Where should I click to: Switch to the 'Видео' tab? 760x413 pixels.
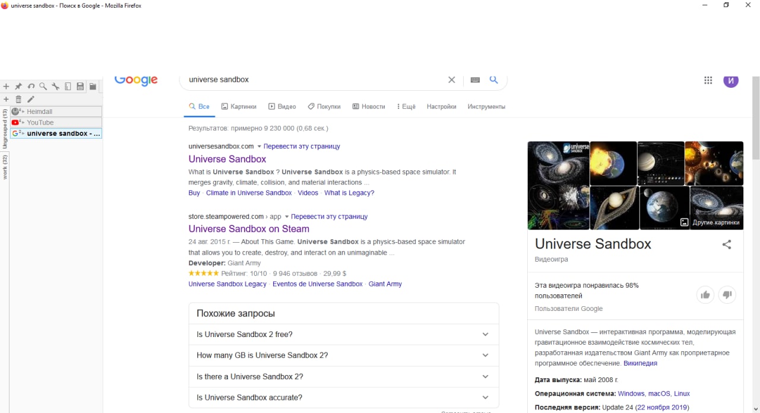[282, 107]
